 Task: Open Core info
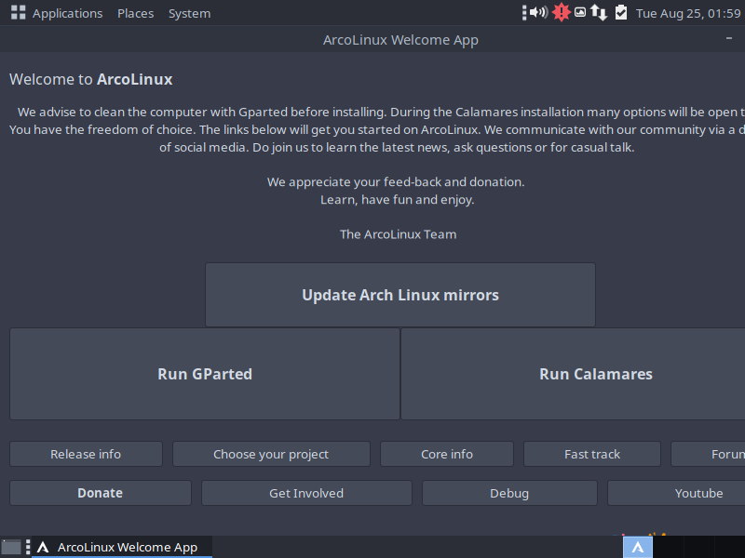tap(447, 454)
